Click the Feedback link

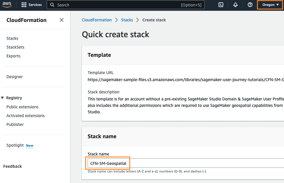point(13,166)
